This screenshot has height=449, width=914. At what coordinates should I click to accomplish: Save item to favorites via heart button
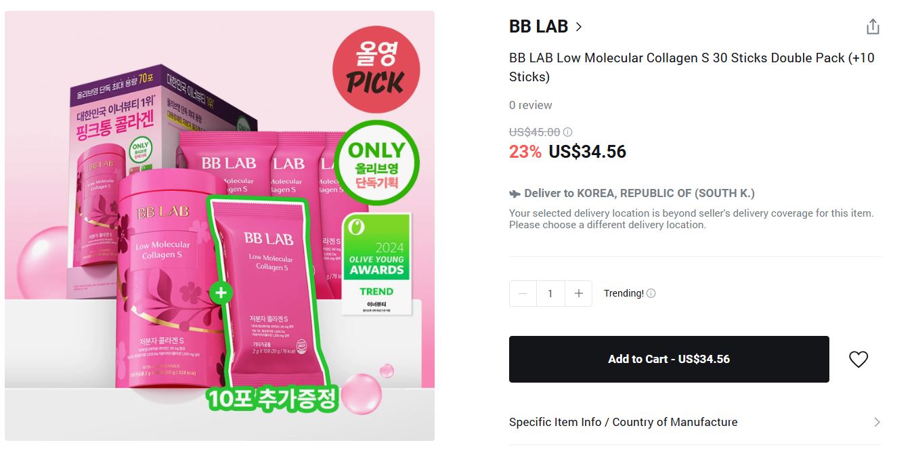click(x=858, y=359)
